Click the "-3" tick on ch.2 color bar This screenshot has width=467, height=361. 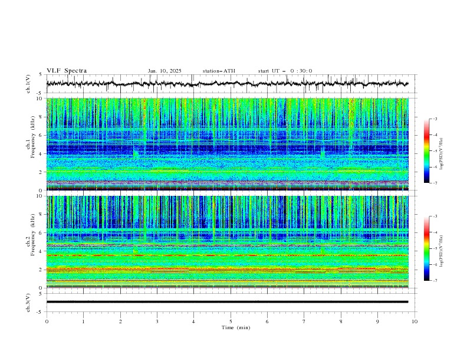(x=435, y=216)
